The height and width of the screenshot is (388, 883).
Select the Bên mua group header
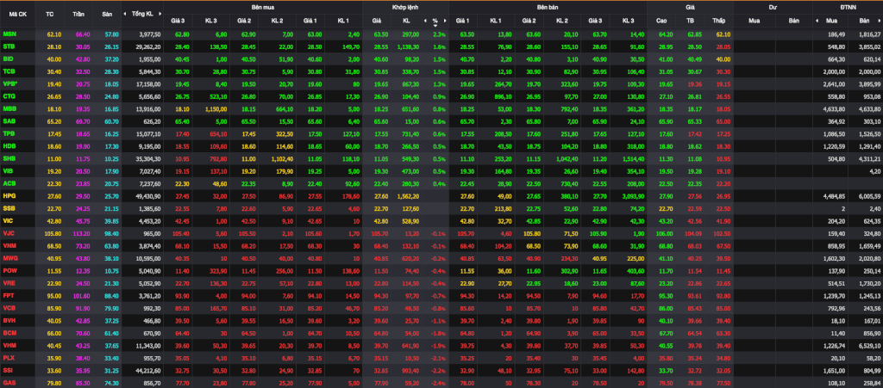(262, 7)
